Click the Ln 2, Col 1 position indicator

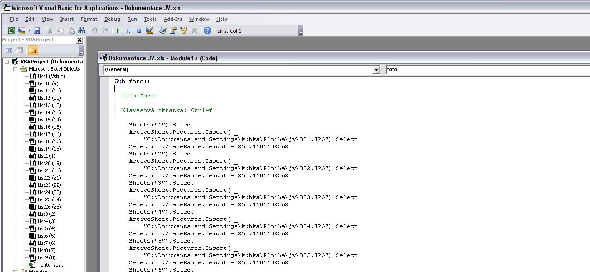pos(229,31)
